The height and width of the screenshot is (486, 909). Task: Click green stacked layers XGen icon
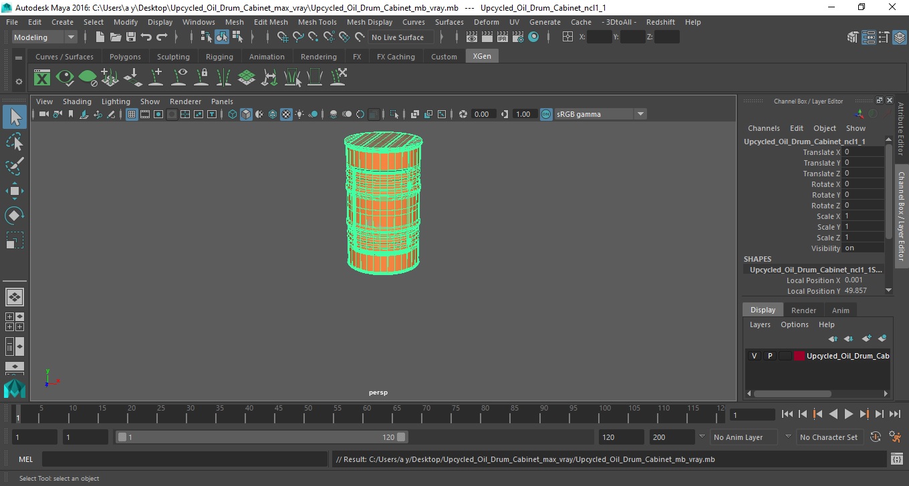[x=247, y=77]
